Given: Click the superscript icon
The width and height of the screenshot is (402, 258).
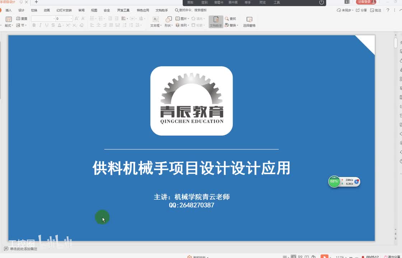Looking at the screenshot, I should [x=68, y=25].
